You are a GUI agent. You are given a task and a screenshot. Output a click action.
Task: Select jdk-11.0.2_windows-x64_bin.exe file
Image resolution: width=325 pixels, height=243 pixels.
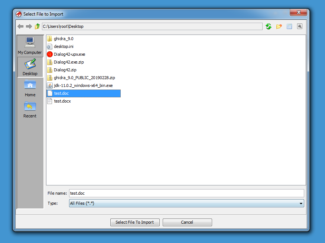83,85
